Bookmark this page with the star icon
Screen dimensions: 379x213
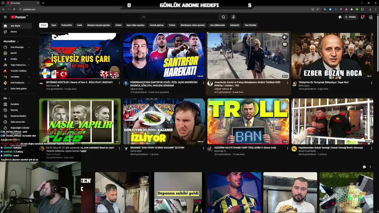(x=317, y=9)
